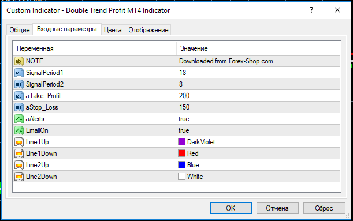The width and height of the screenshot is (353, 221).
Task: Click the White color name text
Action: (x=195, y=177)
